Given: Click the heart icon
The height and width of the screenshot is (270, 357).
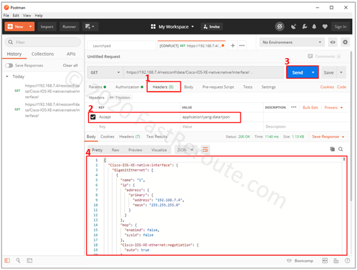Looking at the screenshot, I should [x=325, y=27].
